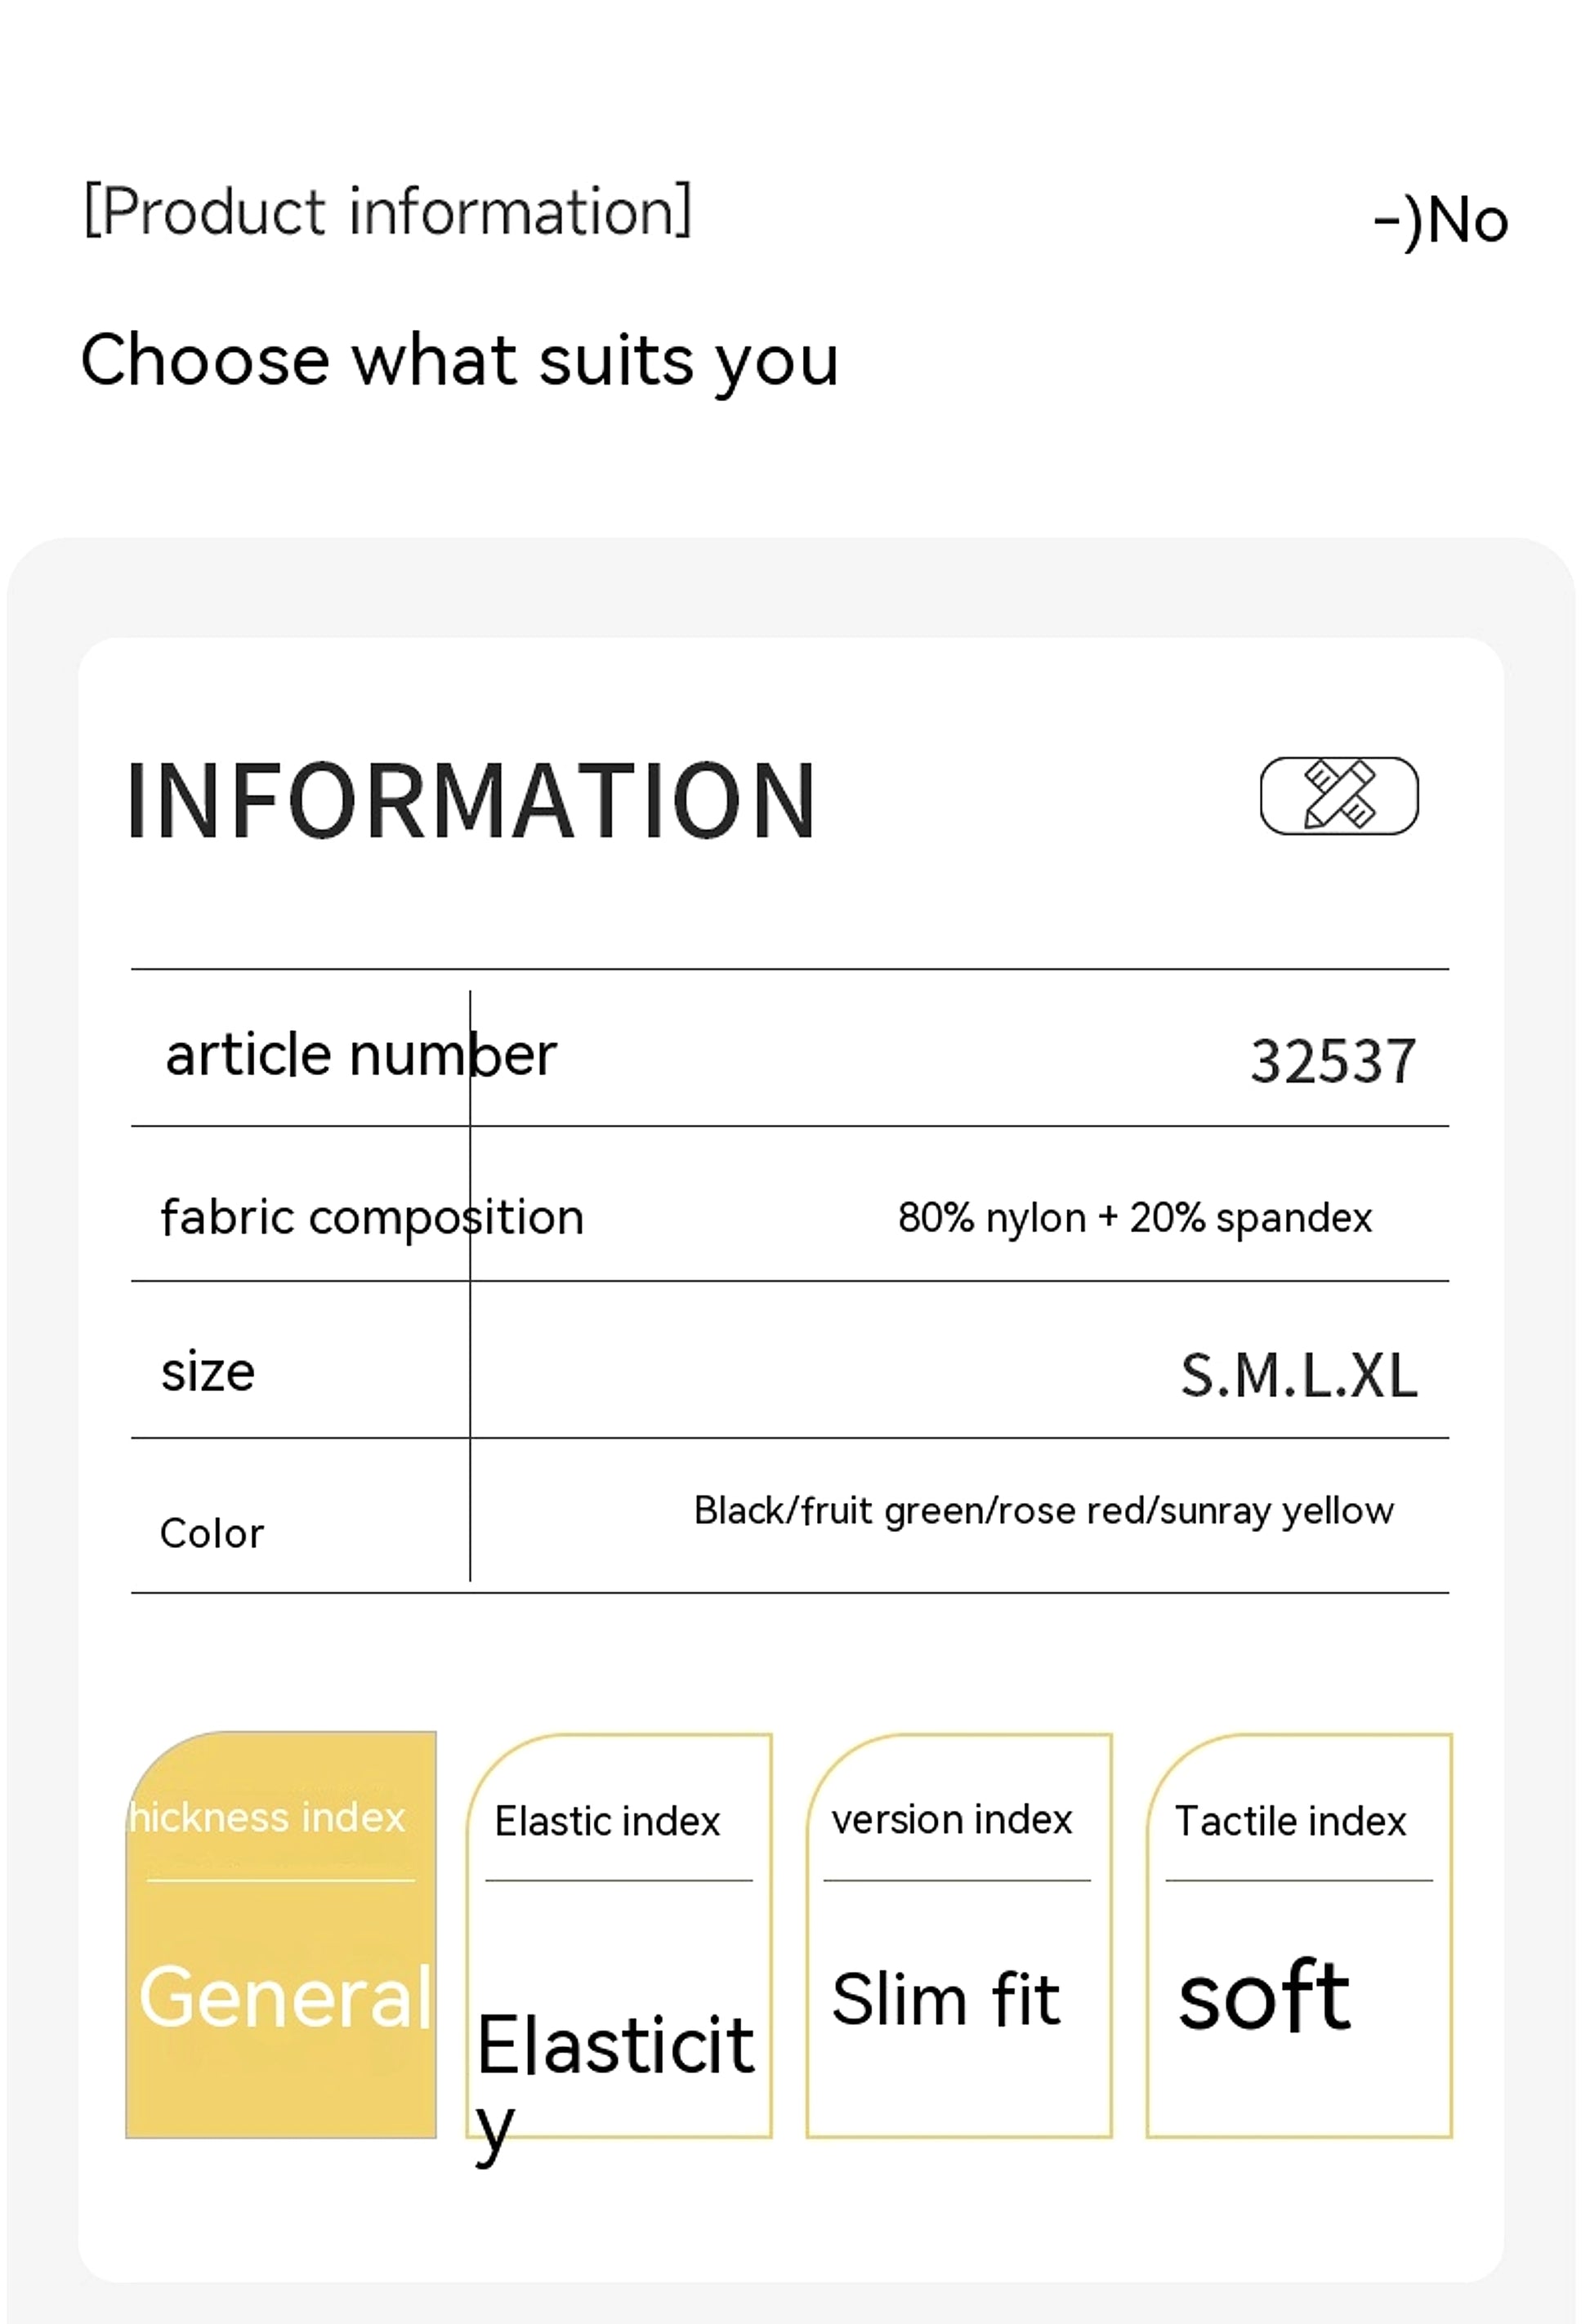Viewport: 1590px width, 2324px height.
Task: Click the General text in yellow card
Action: (x=285, y=1997)
